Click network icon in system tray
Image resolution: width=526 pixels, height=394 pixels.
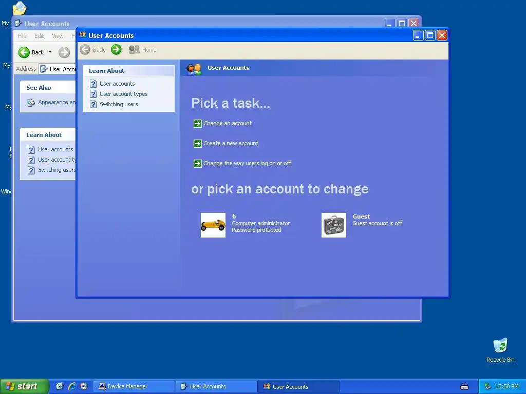(487, 386)
